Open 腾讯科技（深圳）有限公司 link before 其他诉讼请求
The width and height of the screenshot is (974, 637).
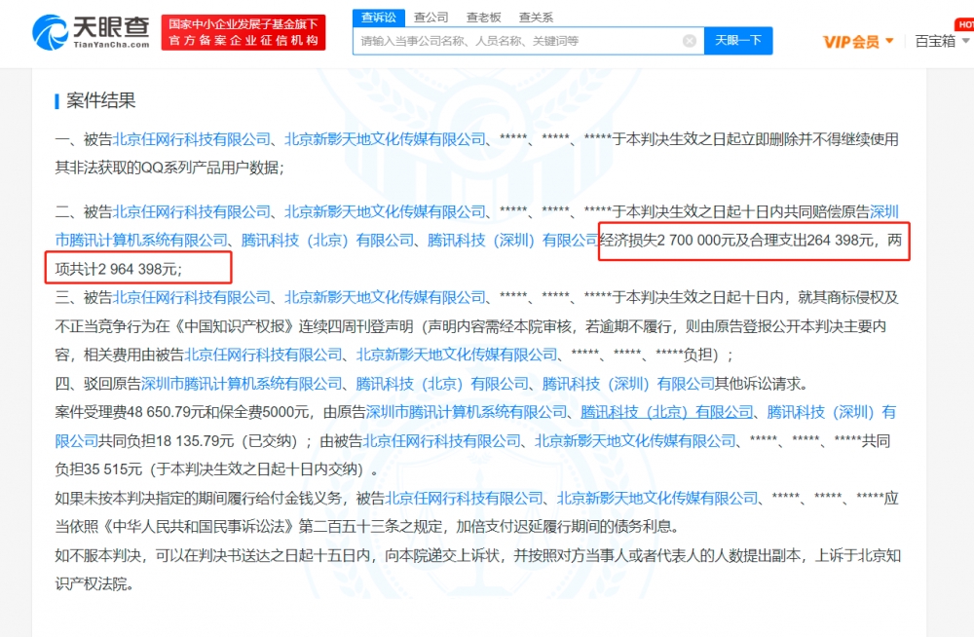(628, 384)
